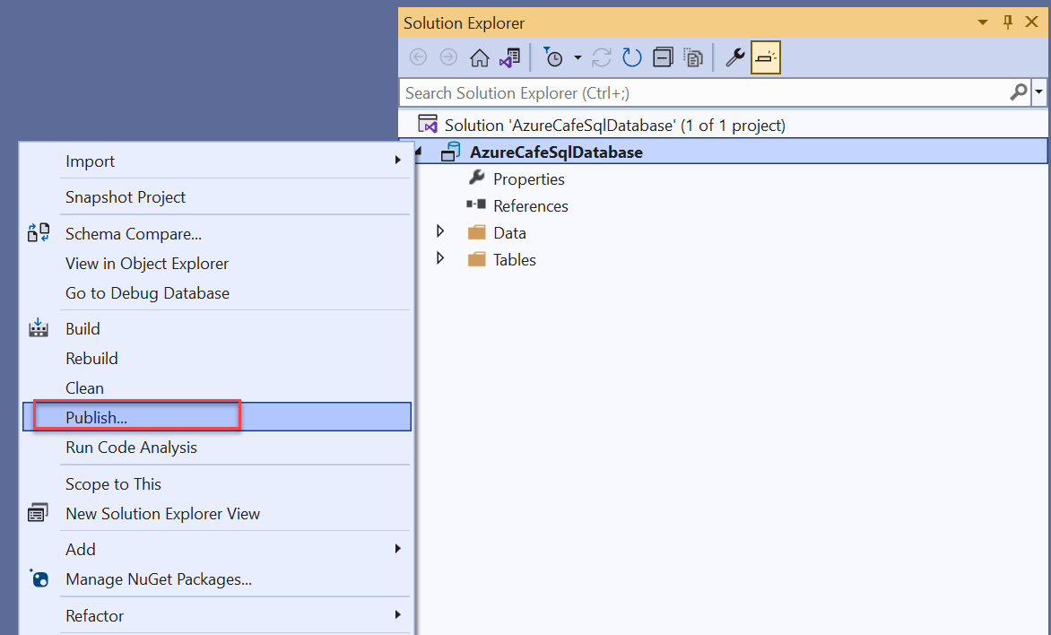Refresh the Solution Explorer

point(631,57)
